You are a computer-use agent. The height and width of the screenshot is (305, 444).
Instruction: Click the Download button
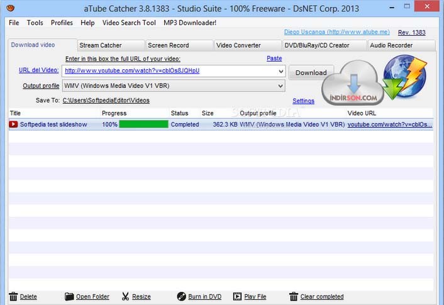311,72
